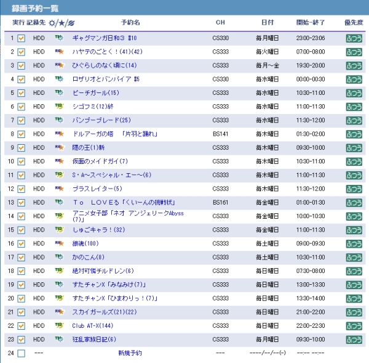Click the status icon for バンブーブレード(25)
Viewport: 369px width, 363px height.
tap(59, 120)
